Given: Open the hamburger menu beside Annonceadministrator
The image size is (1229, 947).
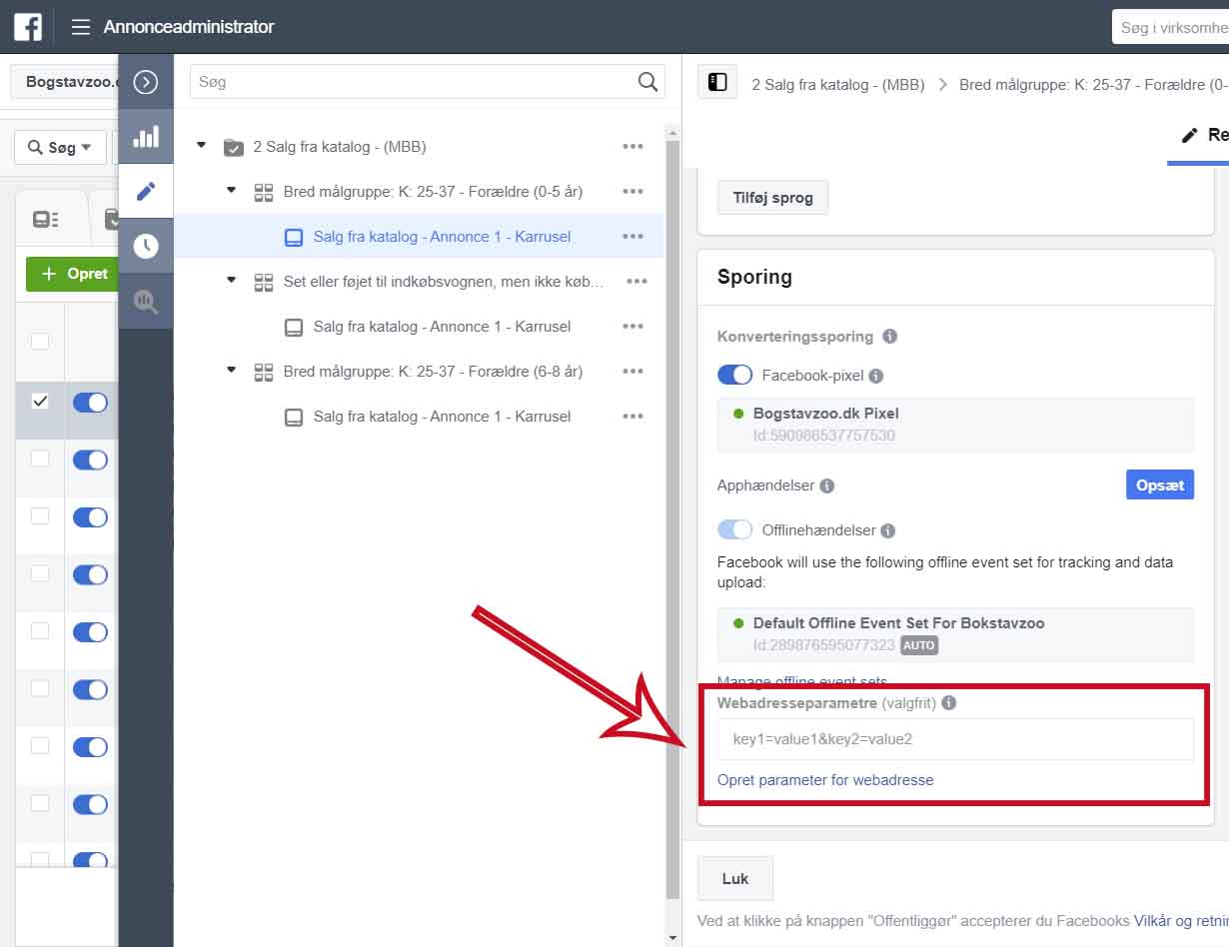Looking at the screenshot, I should coord(81,27).
